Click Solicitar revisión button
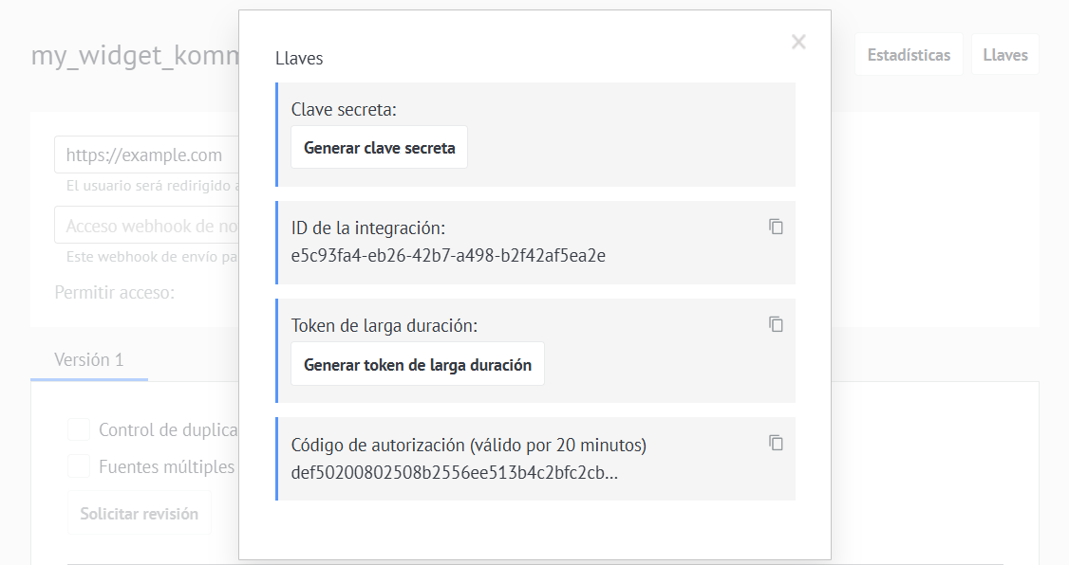The width and height of the screenshot is (1069, 565). click(x=139, y=513)
